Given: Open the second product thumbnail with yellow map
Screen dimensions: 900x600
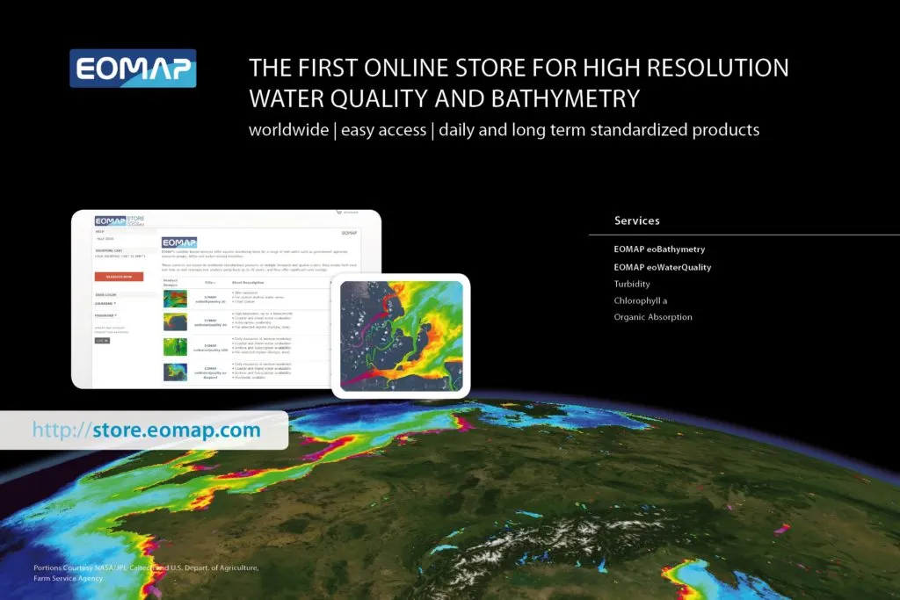Looking at the screenshot, I should pyautogui.click(x=175, y=322).
